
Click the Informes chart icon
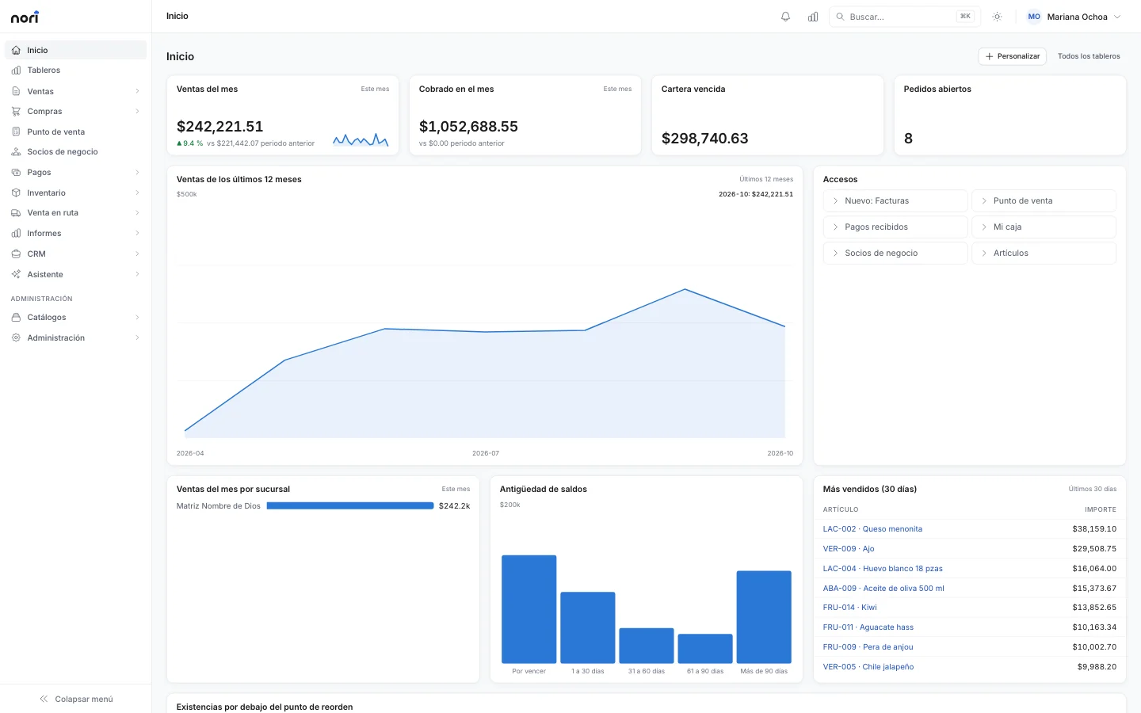(x=16, y=234)
